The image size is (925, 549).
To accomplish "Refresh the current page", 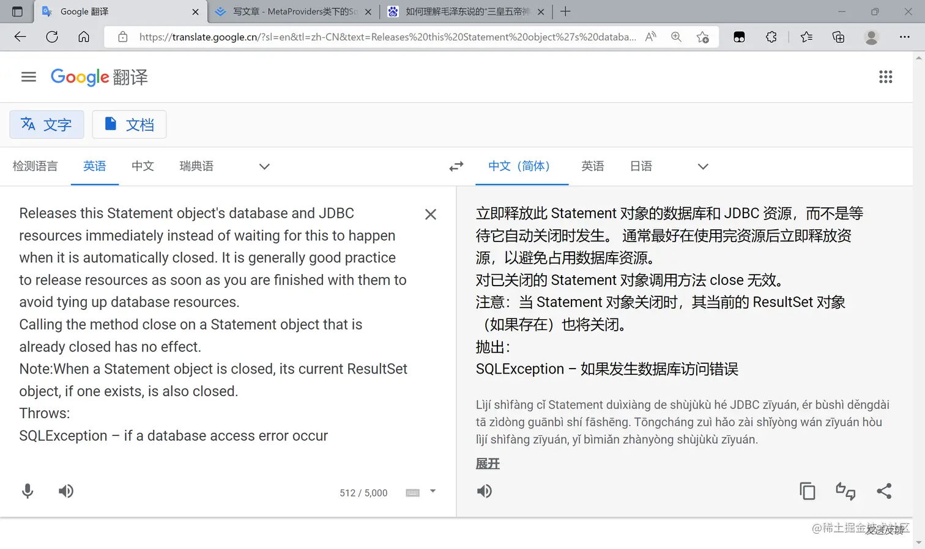I will coord(52,37).
